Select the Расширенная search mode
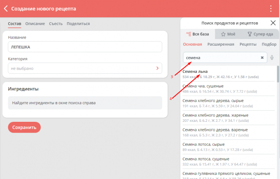This screenshot has width=280, height=179. pyautogui.click(x=221, y=44)
